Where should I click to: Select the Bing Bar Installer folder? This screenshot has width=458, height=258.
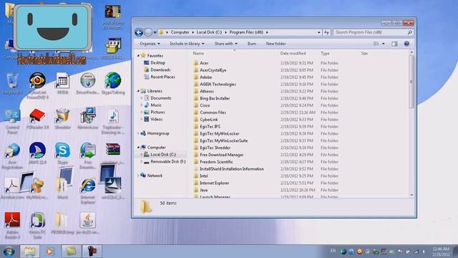click(x=215, y=98)
